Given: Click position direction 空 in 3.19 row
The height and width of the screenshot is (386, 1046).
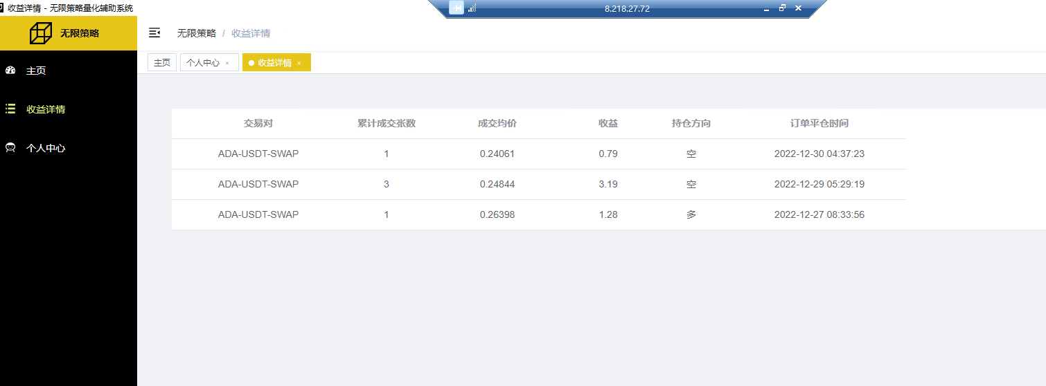Looking at the screenshot, I should [x=691, y=184].
